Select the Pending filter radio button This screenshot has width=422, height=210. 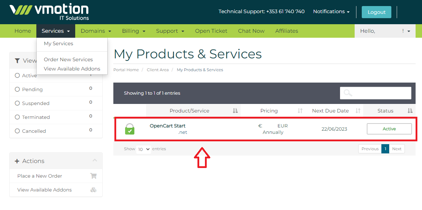17,89
